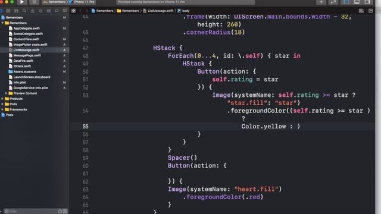Collapse the Remembers group folder

pos(2,23)
